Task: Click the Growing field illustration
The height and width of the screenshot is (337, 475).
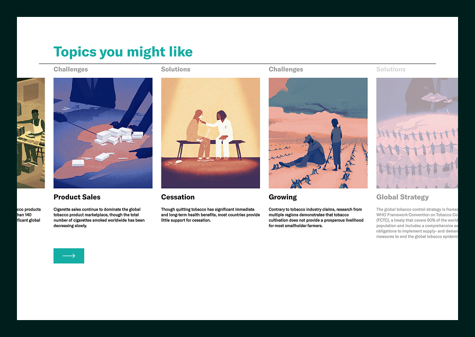Action: click(318, 133)
